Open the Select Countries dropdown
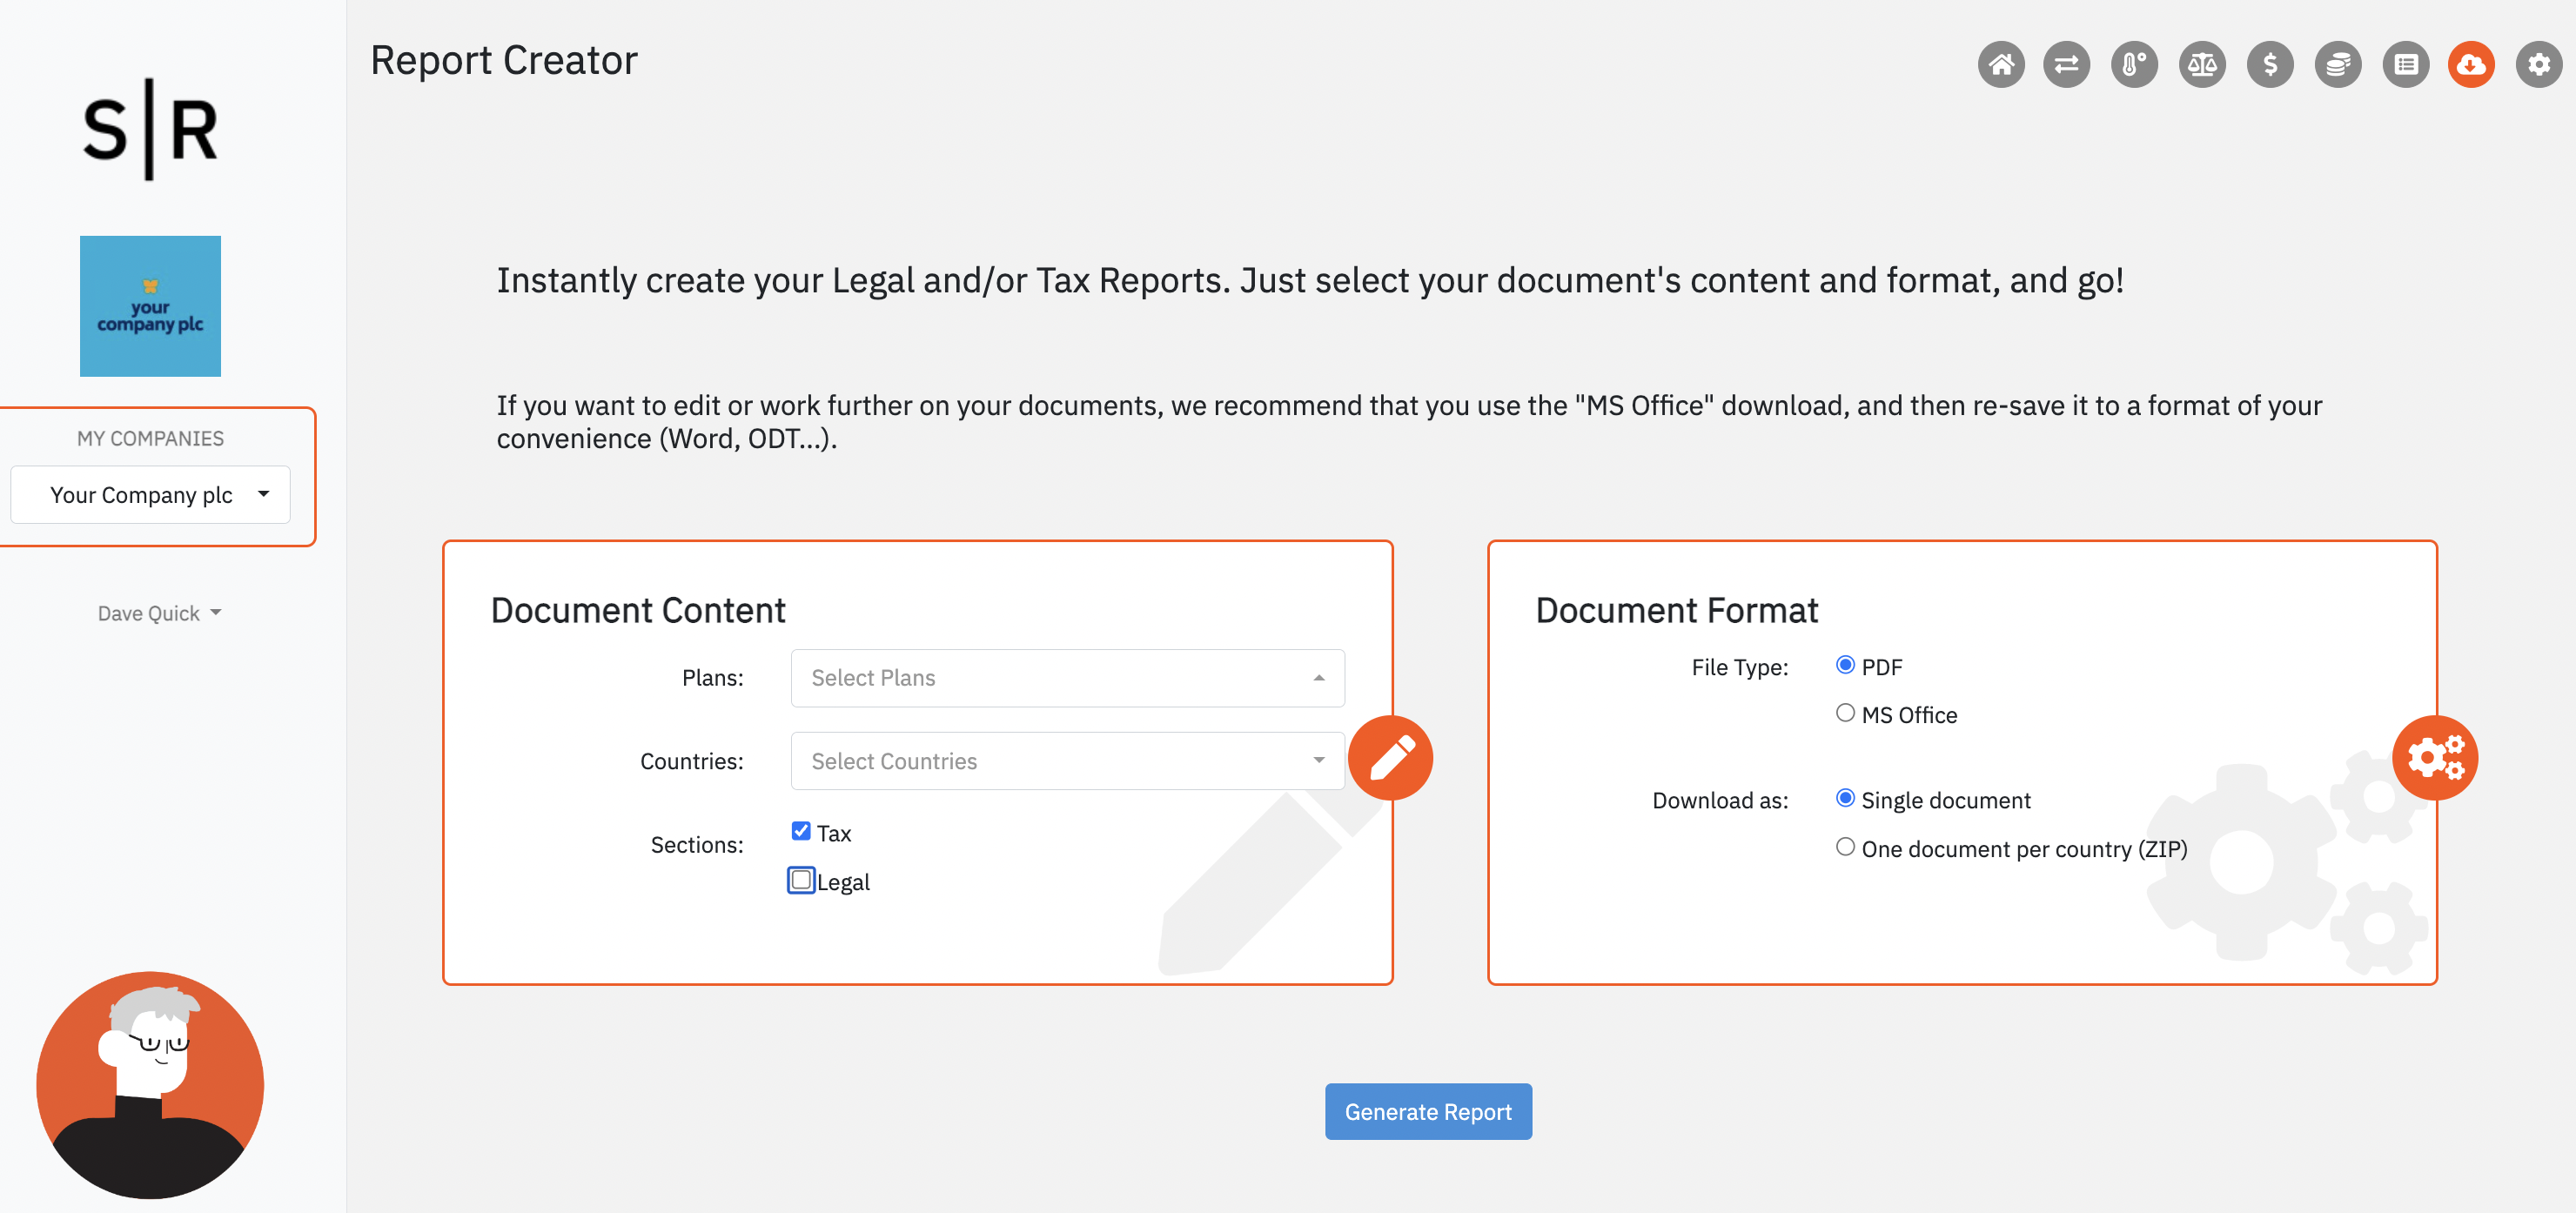Viewport: 2576px width, 1213px height. (1067, 761)
